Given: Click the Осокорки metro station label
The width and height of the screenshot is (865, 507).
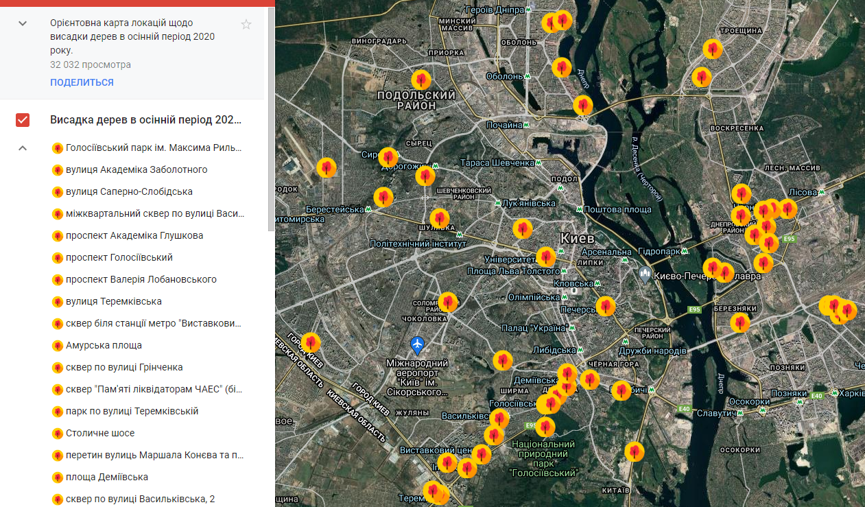Looking at the screenshot, I should click(749, 402).
